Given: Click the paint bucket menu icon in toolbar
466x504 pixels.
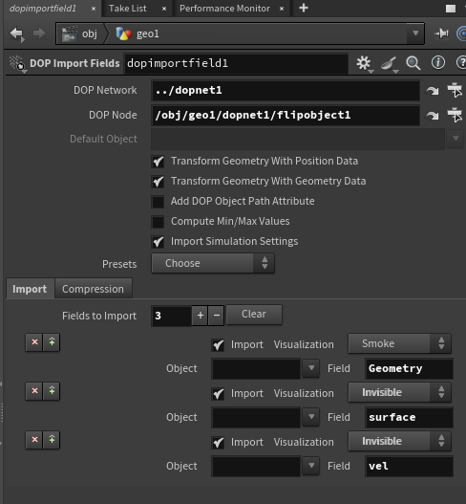Looking at the screenshot, I should 390,64.
